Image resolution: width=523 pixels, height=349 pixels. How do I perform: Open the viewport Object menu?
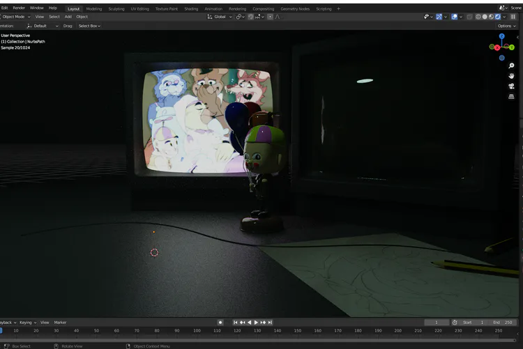pyautogui.click(x=82, y=17)
